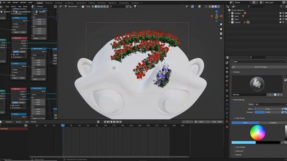Open the Window menu
Screen dimensions: 287x161
(23, 3)
